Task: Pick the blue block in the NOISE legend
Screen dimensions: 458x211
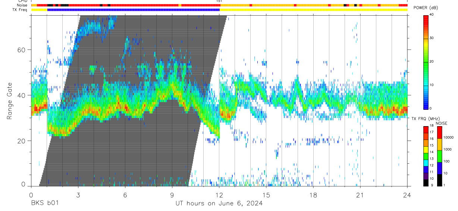Action: click(x=439, y=168)
